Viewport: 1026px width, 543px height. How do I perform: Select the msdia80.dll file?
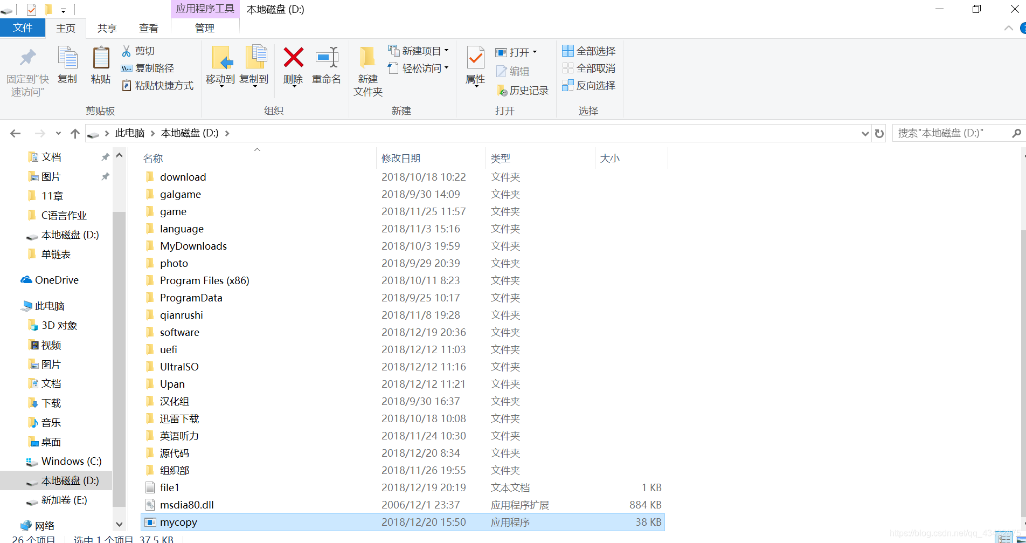[403, 505]
